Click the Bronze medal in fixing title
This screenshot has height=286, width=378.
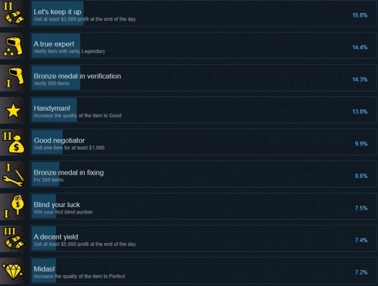tap(69, 173)
